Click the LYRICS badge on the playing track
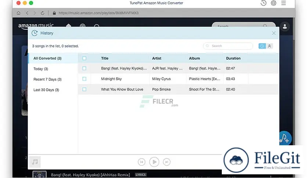The width and height of the screenshot is (307, 178). click(141, 175)
